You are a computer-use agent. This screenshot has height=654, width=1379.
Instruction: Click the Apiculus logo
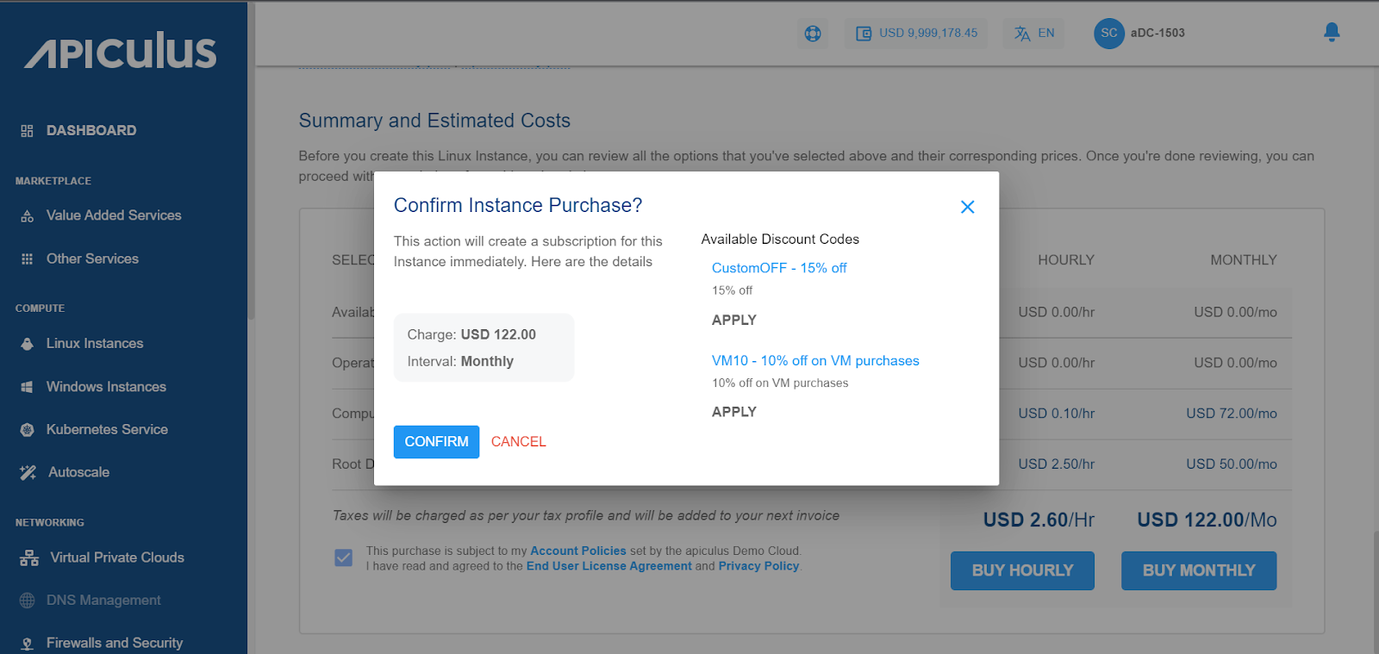pyautogui.click(x=121, y=52)
